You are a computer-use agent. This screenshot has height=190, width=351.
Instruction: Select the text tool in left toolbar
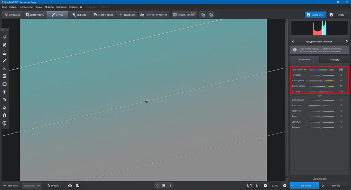click(x=5, y=100)
